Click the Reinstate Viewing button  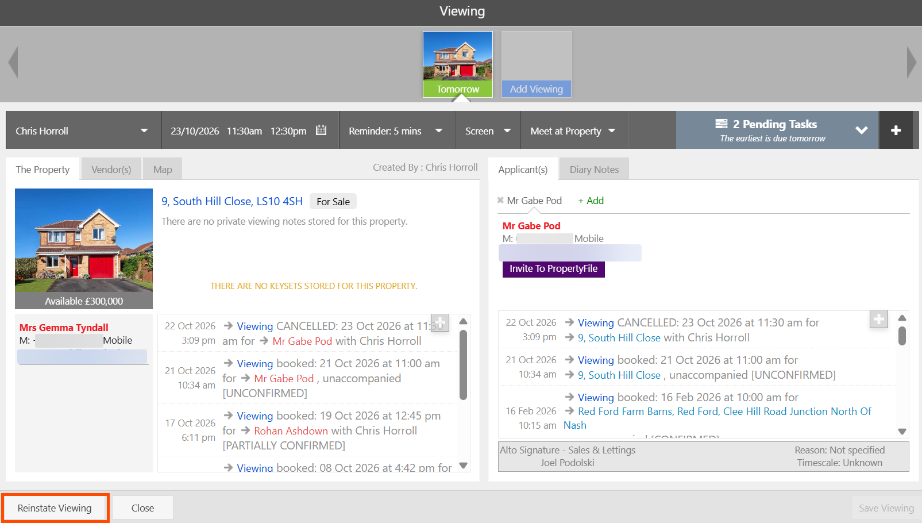(x=55, y=508)
